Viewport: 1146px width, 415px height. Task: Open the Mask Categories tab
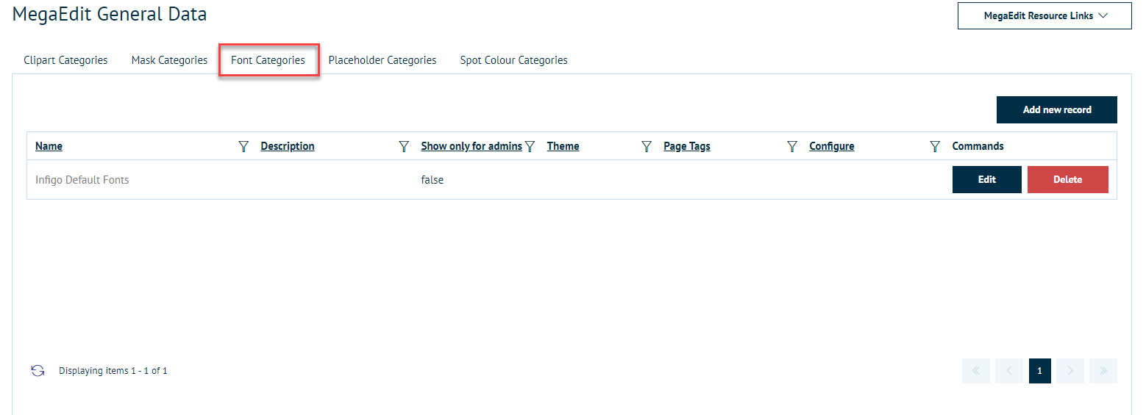coord(169,60)
